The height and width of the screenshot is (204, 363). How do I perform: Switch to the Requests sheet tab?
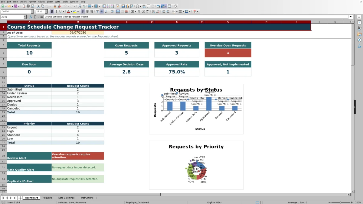tap(47, 198)
